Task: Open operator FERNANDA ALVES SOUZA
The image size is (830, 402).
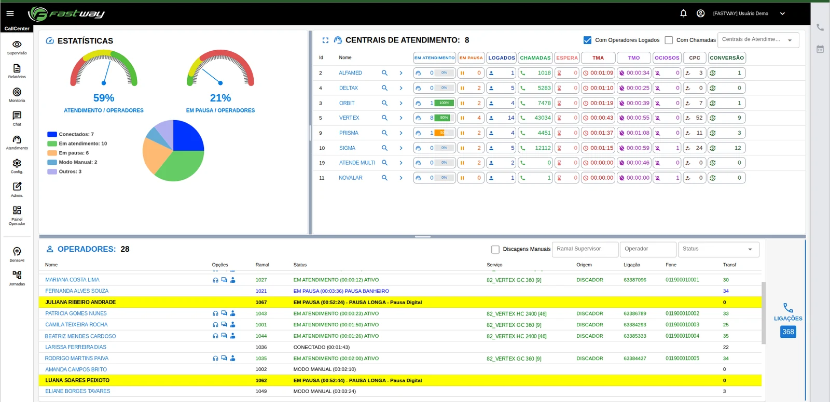Action: (x=77, y=291)
